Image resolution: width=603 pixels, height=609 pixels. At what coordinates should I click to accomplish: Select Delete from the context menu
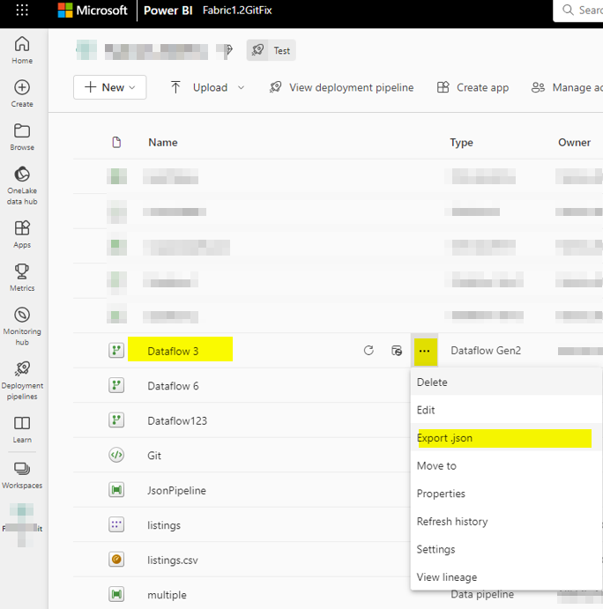(506, 382)
